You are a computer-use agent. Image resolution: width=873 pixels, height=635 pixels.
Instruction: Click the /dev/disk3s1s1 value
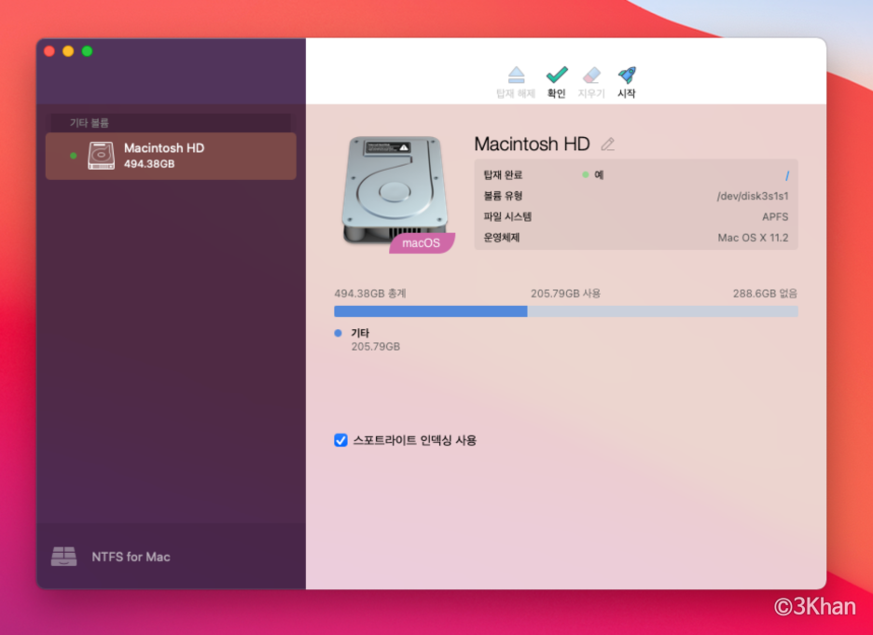(752, 196)
